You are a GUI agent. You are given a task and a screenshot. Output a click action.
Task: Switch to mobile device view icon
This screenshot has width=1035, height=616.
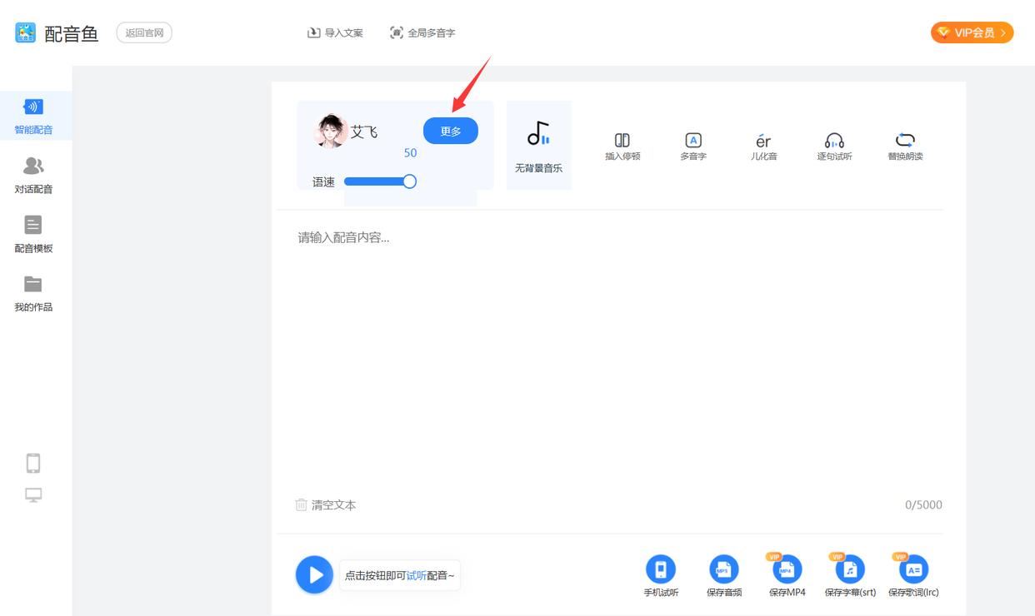coord(33,464)
